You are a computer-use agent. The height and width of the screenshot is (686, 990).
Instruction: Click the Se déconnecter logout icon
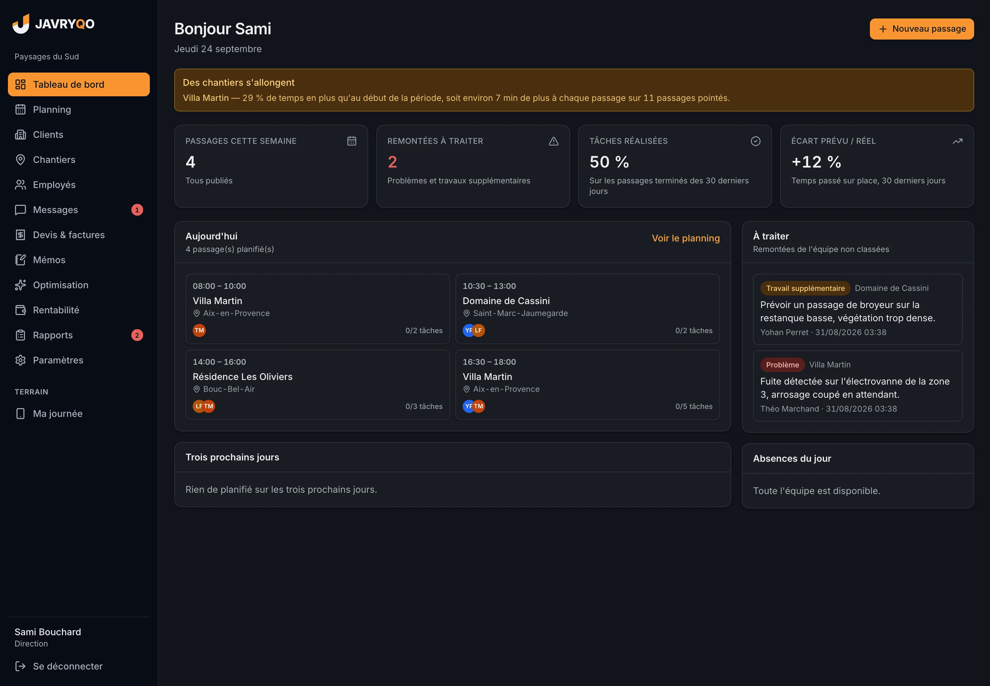coord(20,666)
